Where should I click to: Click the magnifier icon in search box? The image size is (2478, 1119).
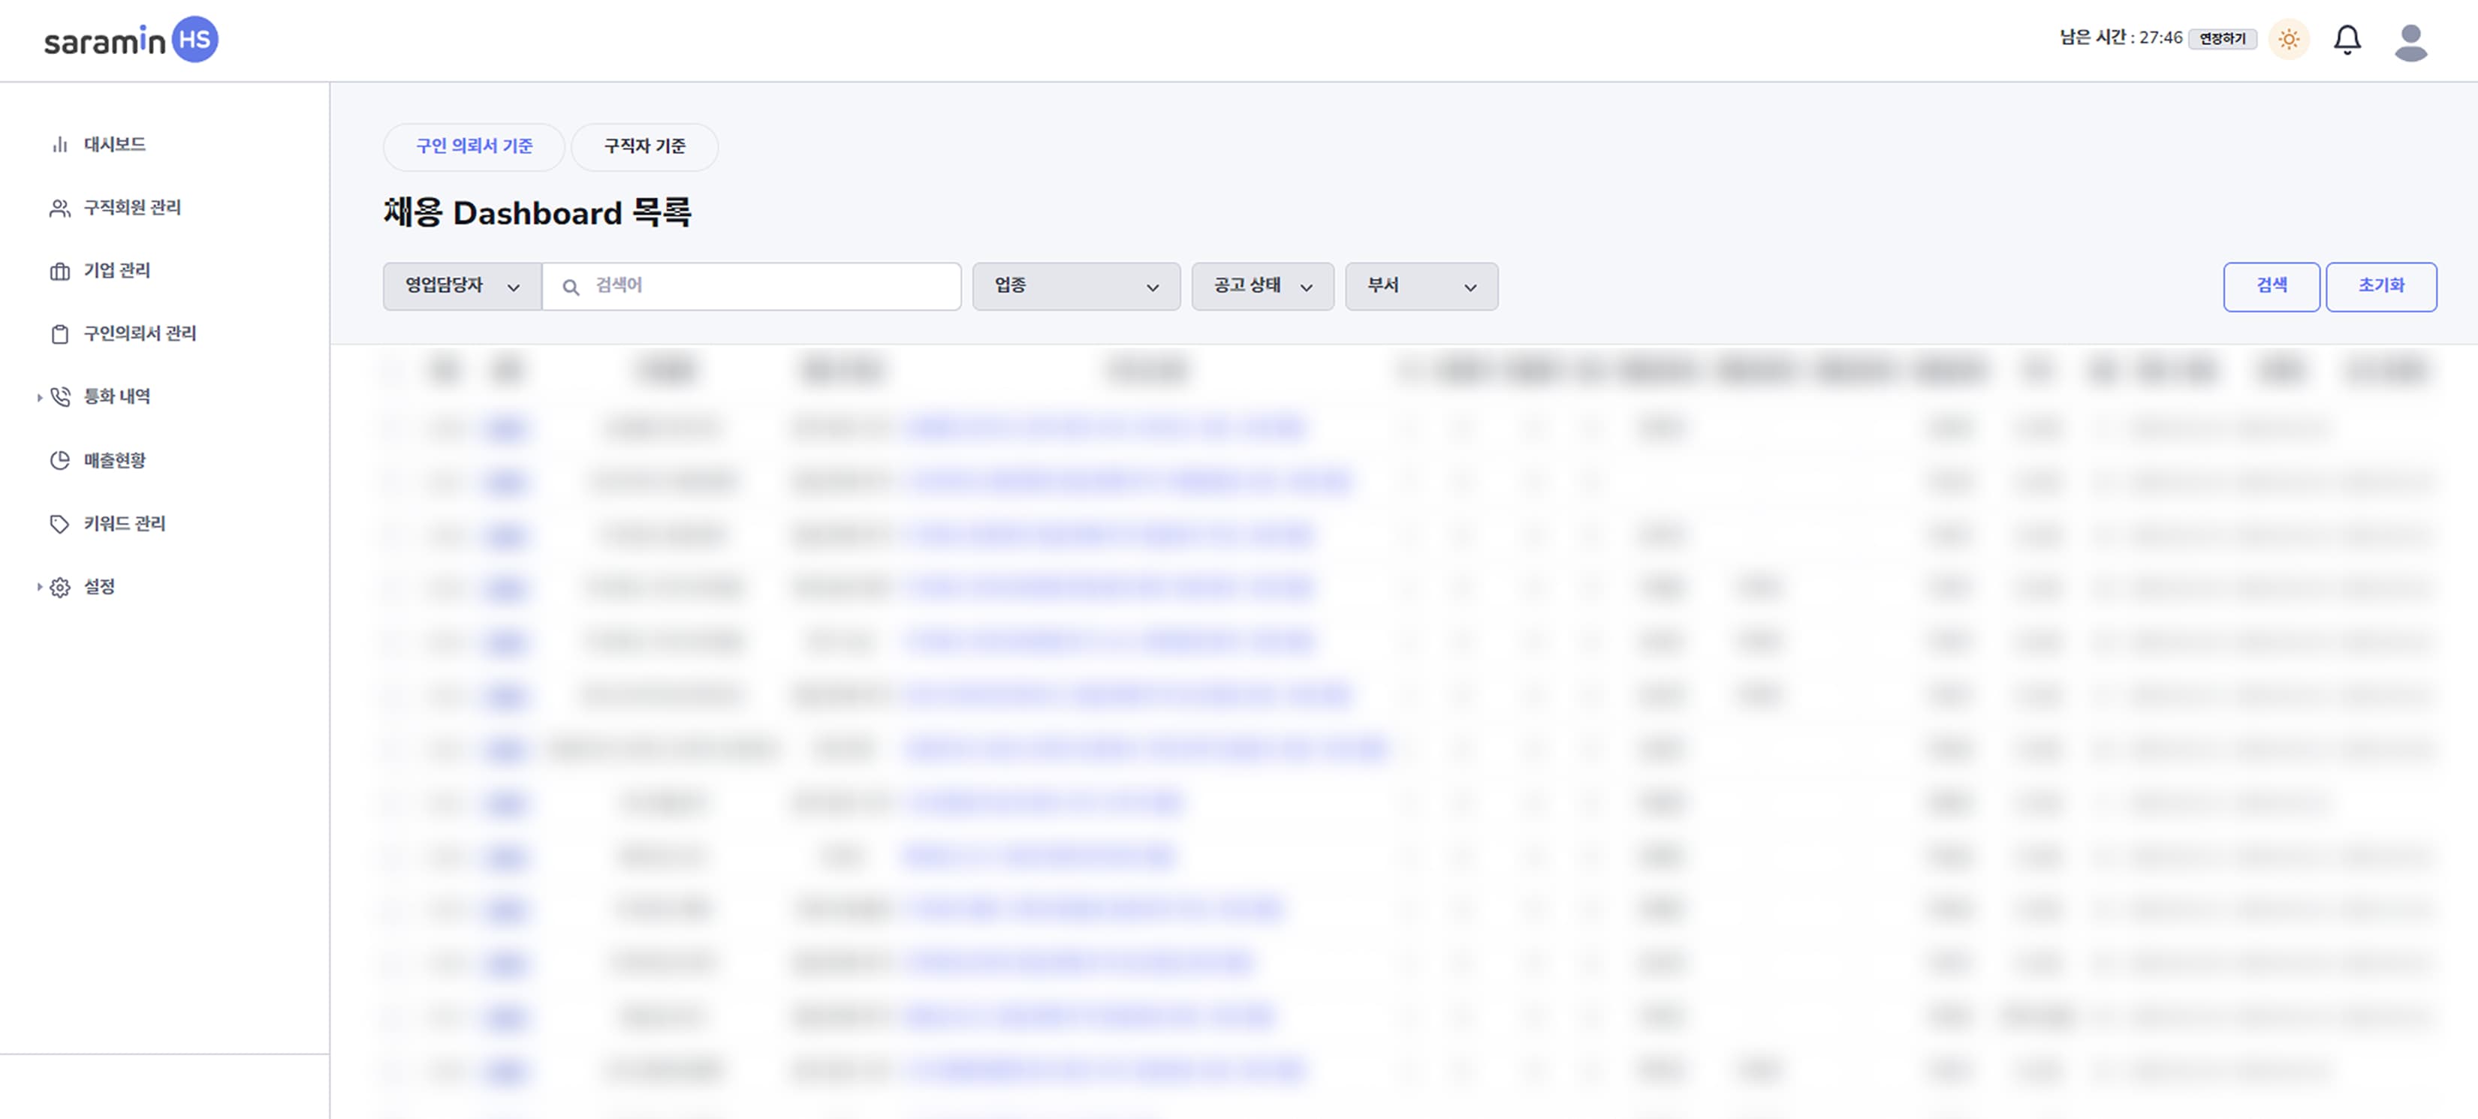(571, 287)
